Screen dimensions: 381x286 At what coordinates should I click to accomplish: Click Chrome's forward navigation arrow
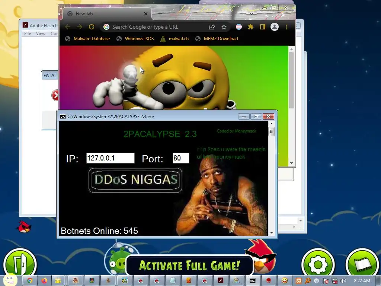click(79, 27)
